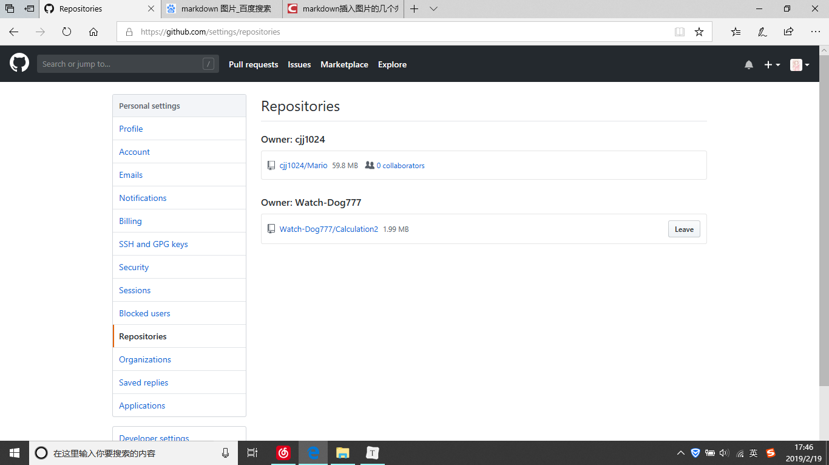Add current page to favorites star
This screenshot has width=829, height=465.
[699, 32]
